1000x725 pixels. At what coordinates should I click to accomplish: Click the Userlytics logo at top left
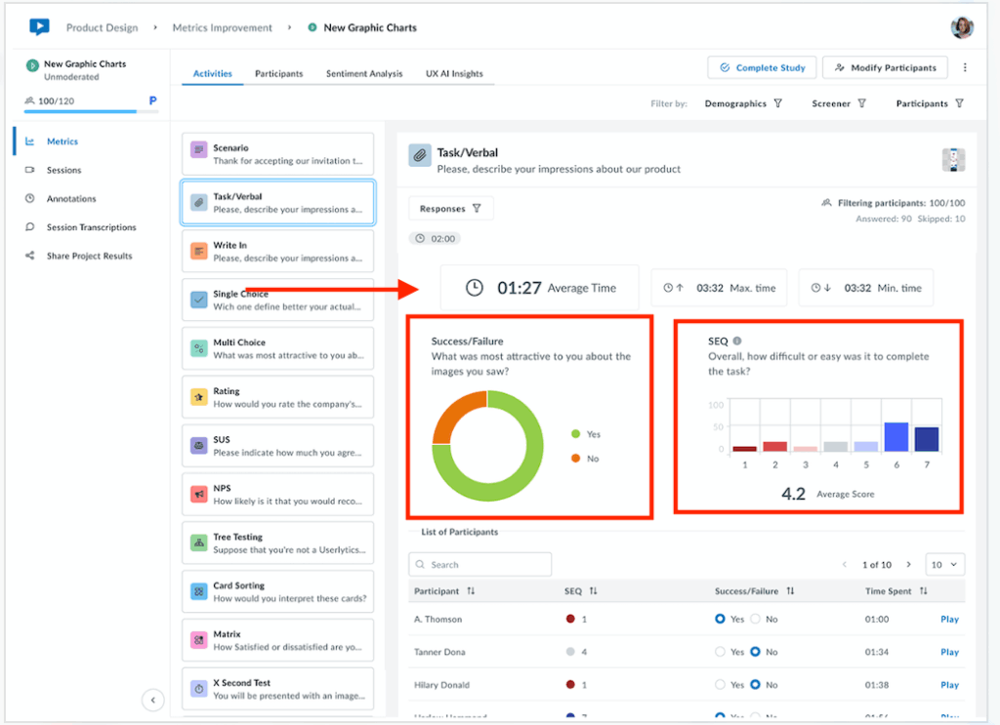(38, 27)
